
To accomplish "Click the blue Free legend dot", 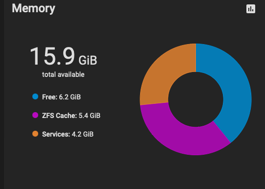I will pyautogui.click(x=35, y=96).
